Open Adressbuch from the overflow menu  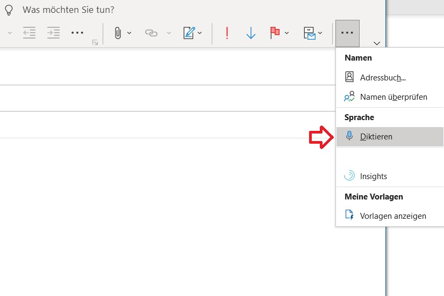390,77
